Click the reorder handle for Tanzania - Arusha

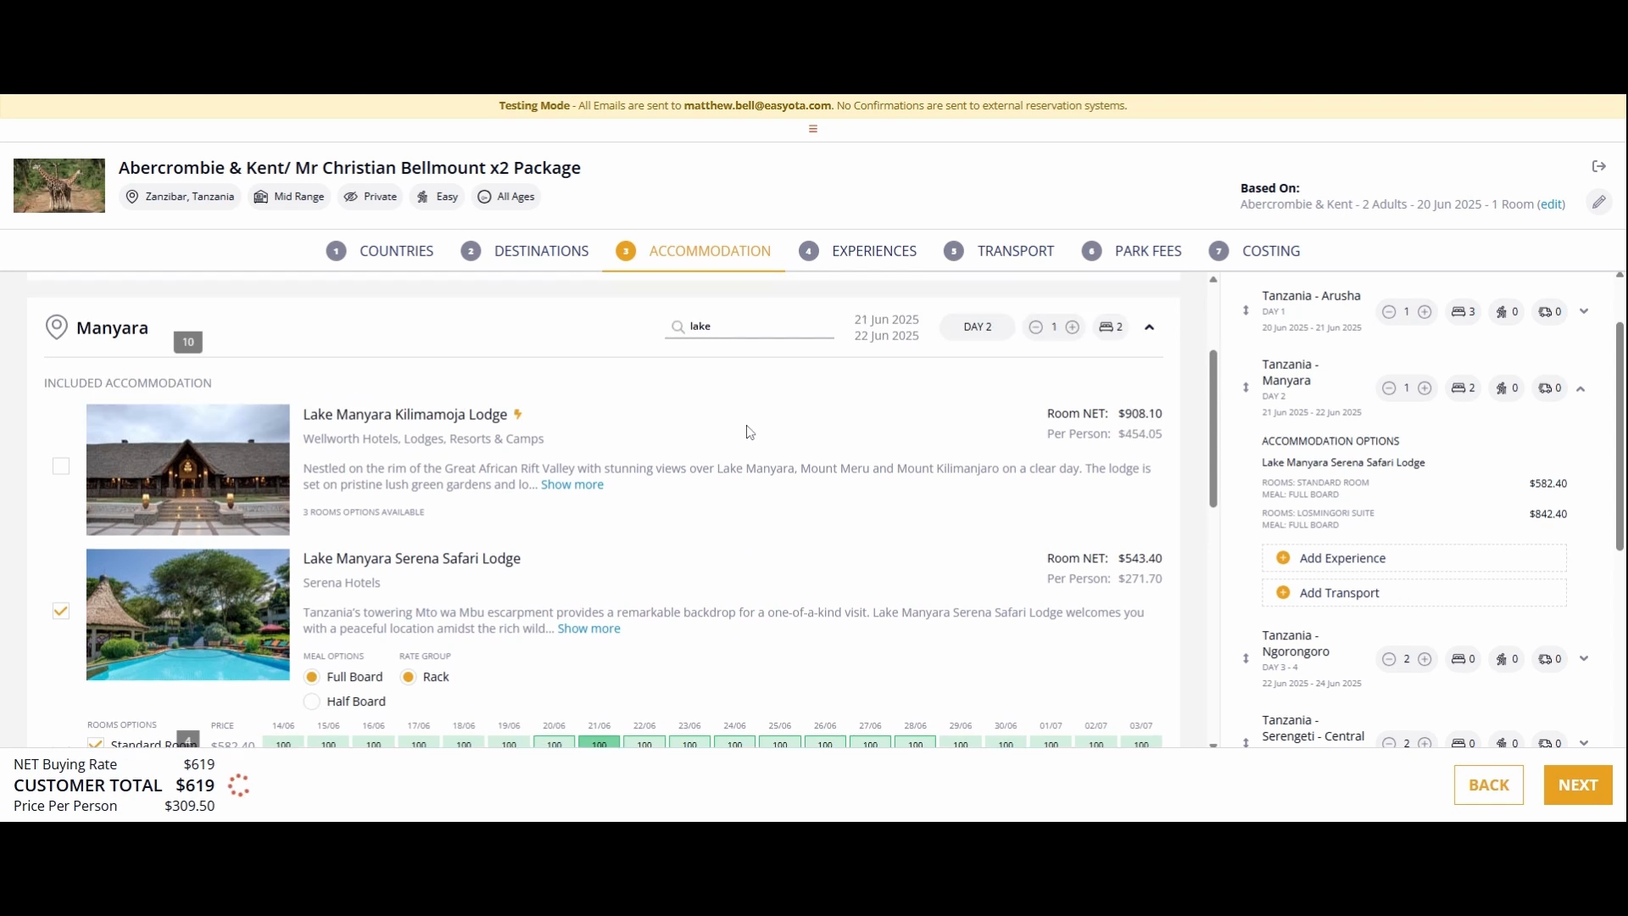pyautogui.click(x=1246, y=310)
